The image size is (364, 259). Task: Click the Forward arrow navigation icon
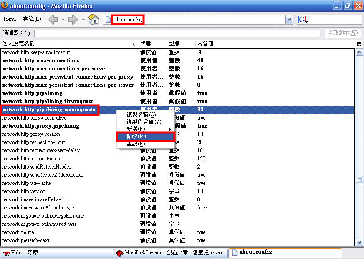pos(73,20)
